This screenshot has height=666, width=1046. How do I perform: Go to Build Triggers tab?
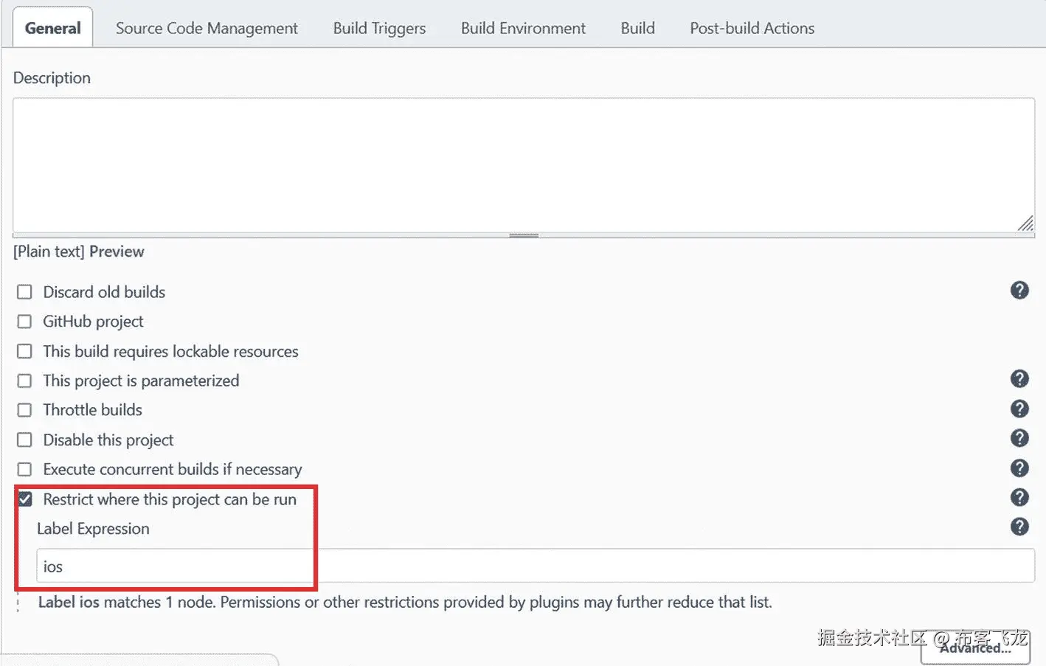[379, 28]
